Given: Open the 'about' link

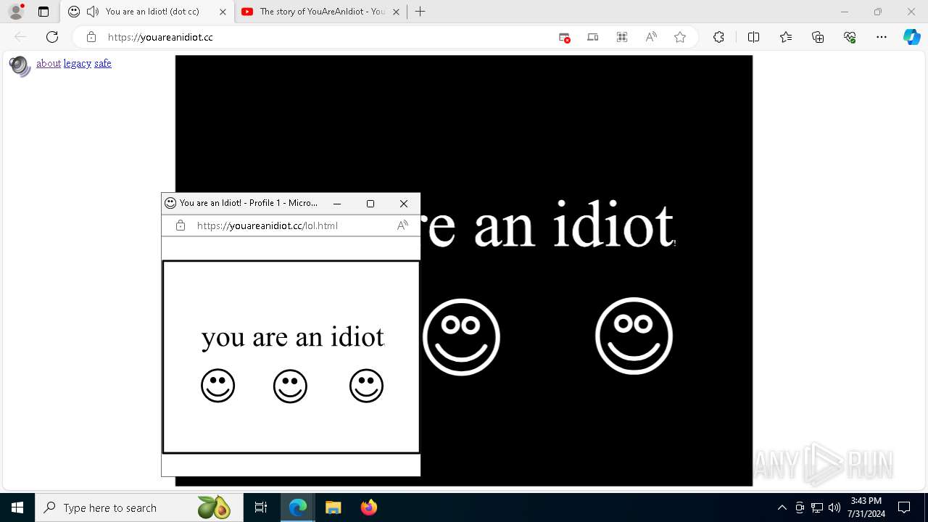Looking at the screenshot, I should click(49, 63).
